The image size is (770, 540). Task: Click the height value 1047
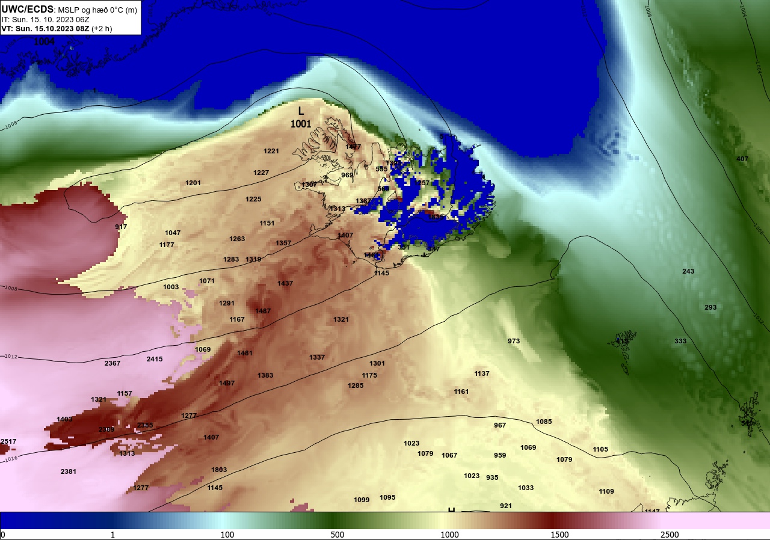tap(173, 233)
